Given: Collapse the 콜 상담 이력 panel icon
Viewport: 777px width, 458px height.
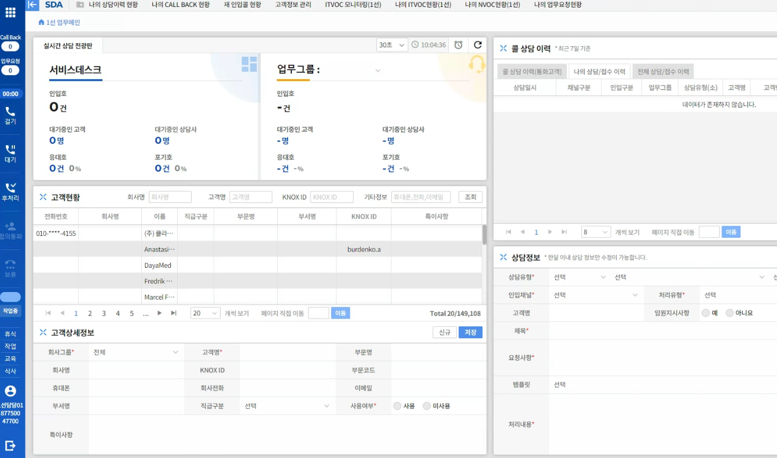Looking at the screenshot, I should point(503,49).
